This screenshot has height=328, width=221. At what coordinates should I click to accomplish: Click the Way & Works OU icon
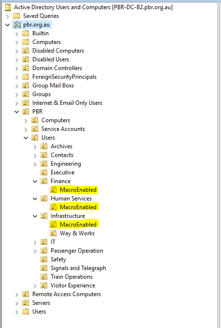click(53, 233)
